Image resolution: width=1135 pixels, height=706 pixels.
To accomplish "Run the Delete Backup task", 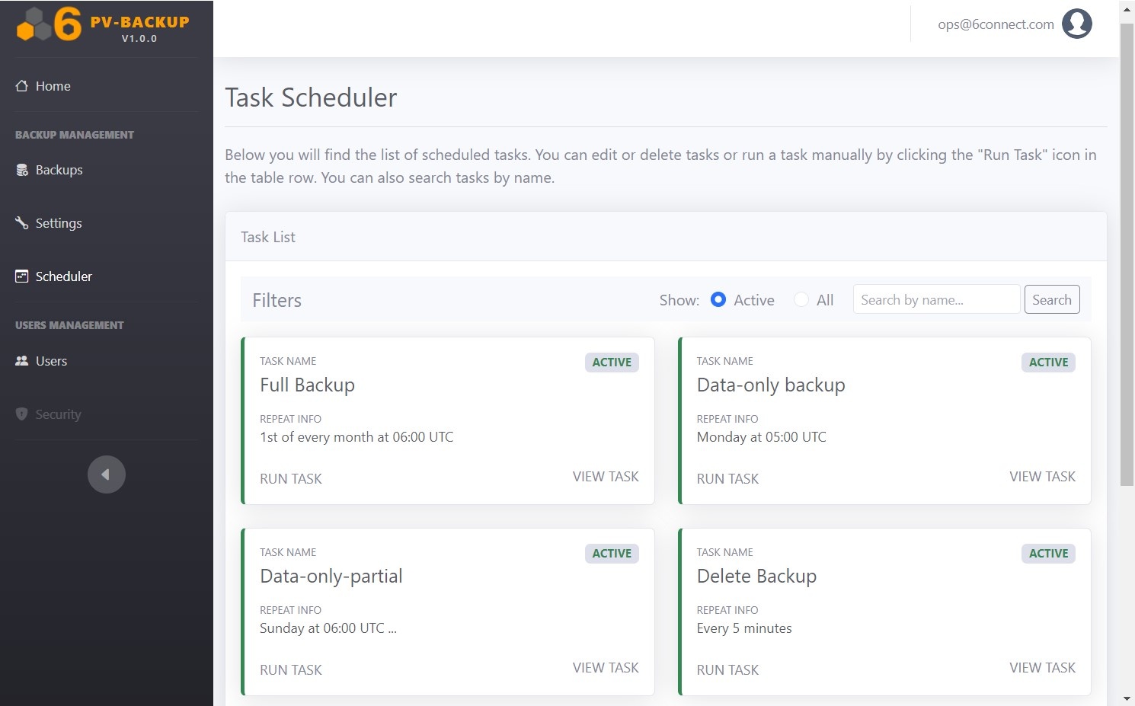I will pyautogui.click(x=727, y=669).
